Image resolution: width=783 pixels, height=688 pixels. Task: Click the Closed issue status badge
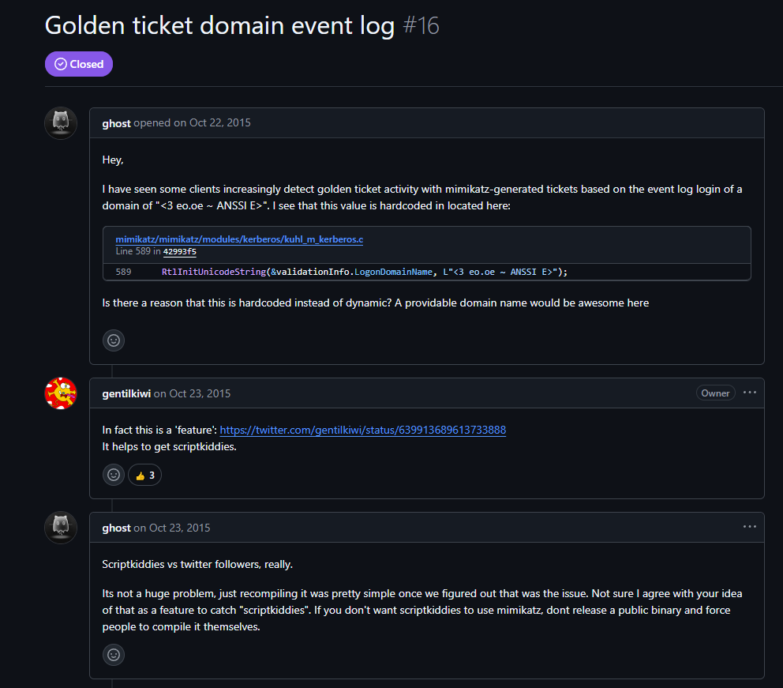coord(79,64)
